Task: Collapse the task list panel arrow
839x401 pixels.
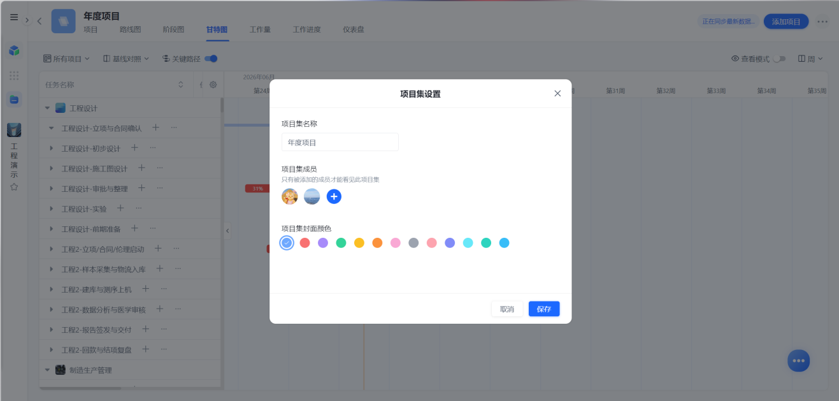Action: coord(227,230)
